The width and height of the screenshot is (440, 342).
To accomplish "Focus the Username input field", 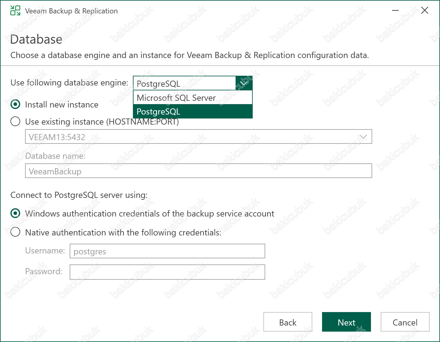I will [167, 251].
